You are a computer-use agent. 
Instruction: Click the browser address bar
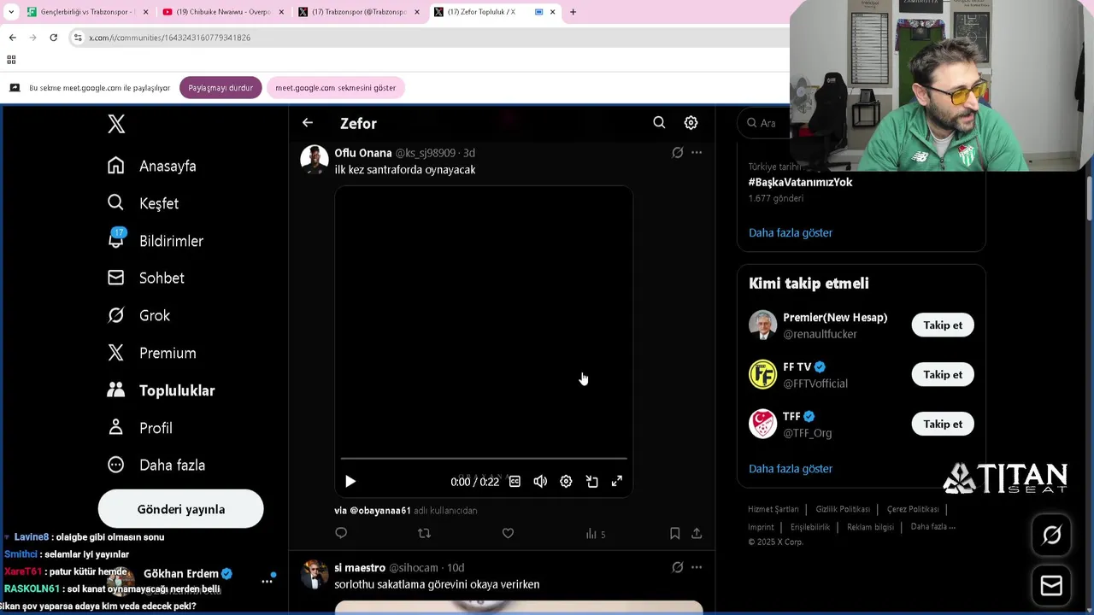[427, 38]
